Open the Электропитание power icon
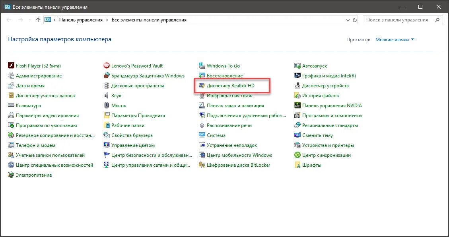Viewport: 449px width, 237px height. pyautogui.click(x=11, y=175)
